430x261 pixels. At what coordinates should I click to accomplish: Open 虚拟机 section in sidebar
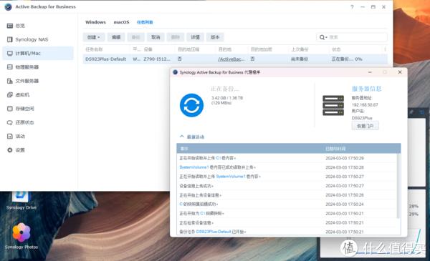point(18,94)
